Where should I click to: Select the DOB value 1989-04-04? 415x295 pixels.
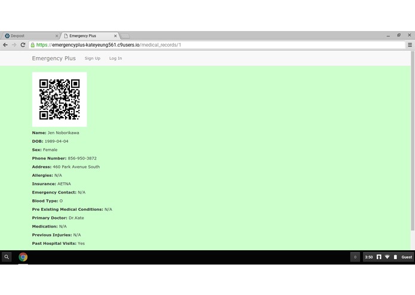click(x=56, y=142)
